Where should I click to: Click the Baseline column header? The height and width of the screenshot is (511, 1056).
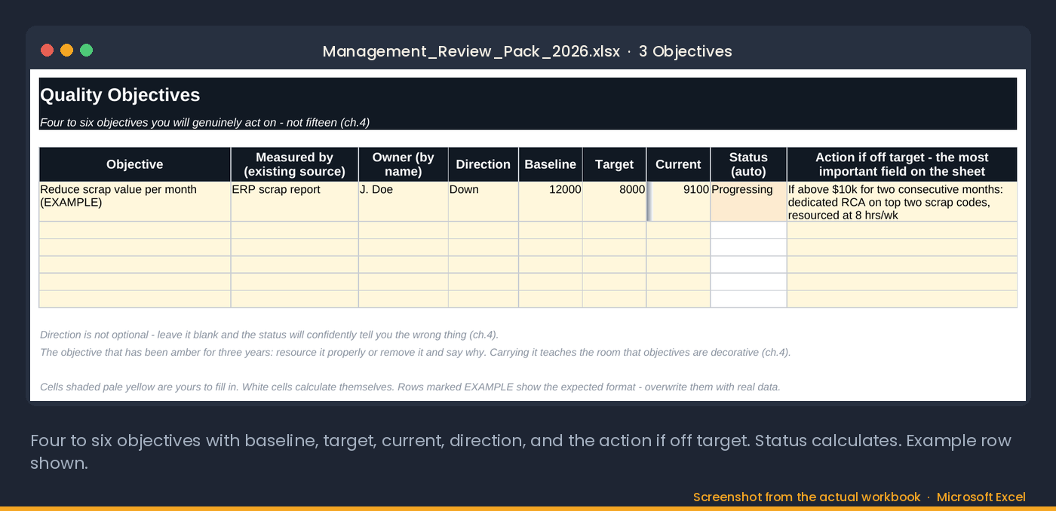(x=551, y=164)
